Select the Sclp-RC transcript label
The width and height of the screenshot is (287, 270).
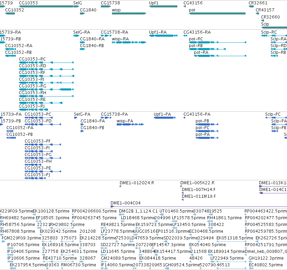tap(269, 32)
